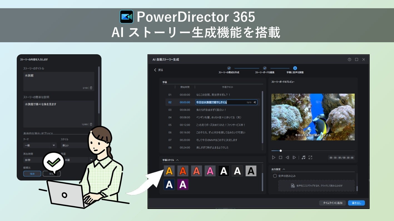Open the テーマ dropdown showing 一般

point(40,145)
